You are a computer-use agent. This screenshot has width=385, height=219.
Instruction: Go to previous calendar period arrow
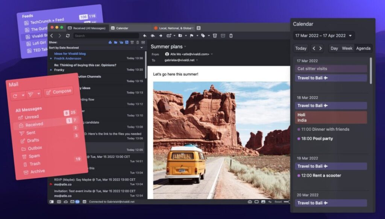coord(314,48)
